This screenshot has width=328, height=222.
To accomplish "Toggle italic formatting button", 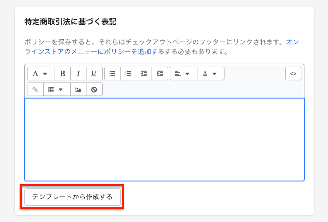I will 78,74.
